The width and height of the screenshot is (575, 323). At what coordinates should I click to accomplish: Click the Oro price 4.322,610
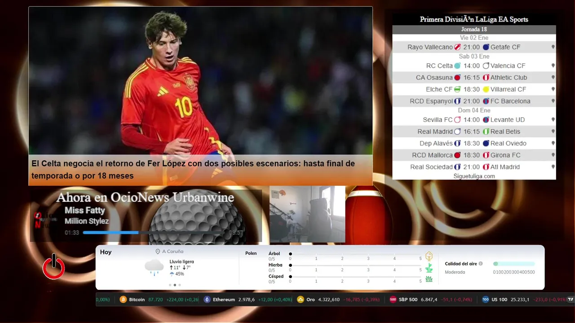click(329, 299)
